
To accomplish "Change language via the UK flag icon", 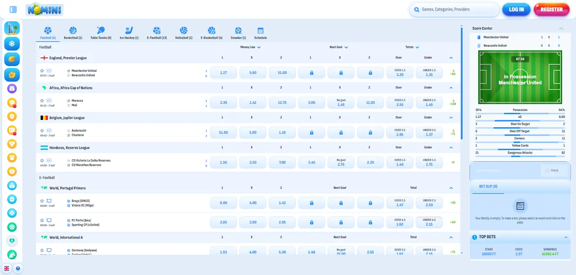I will point(6,268).
